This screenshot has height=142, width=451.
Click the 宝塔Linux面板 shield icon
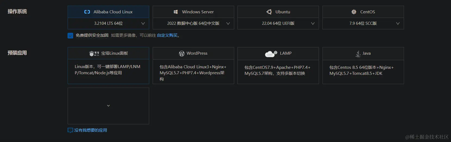92,54
